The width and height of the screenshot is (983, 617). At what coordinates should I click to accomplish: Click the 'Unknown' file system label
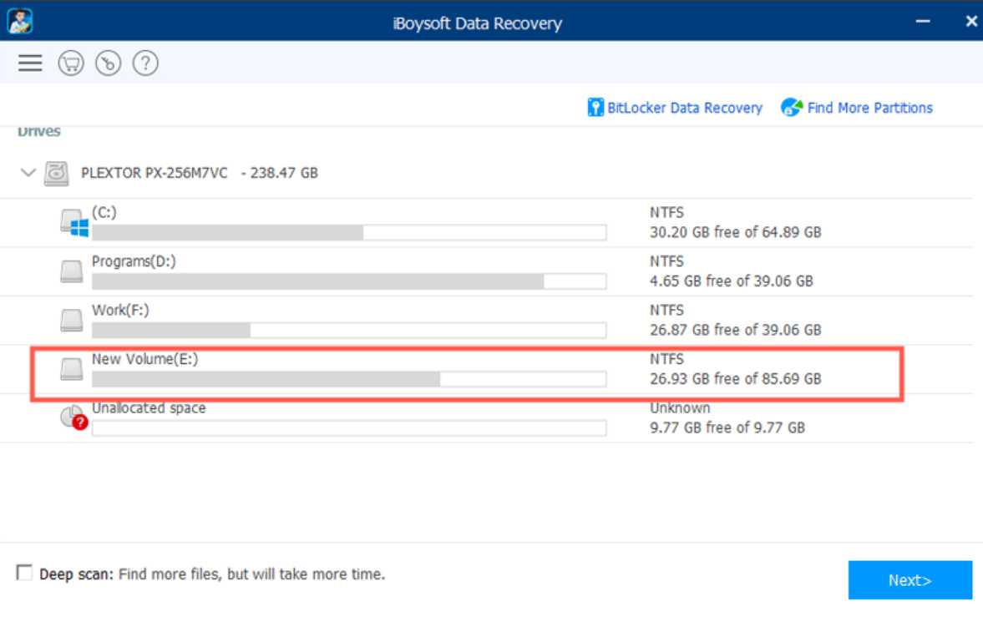pos(680,408)
